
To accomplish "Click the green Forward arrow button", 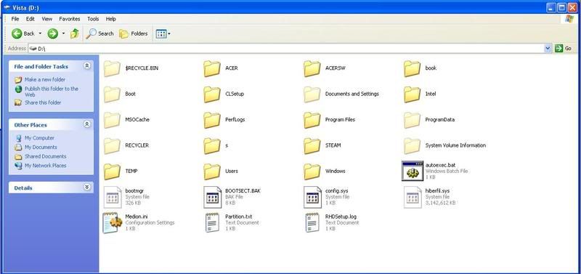I will 52,33.
